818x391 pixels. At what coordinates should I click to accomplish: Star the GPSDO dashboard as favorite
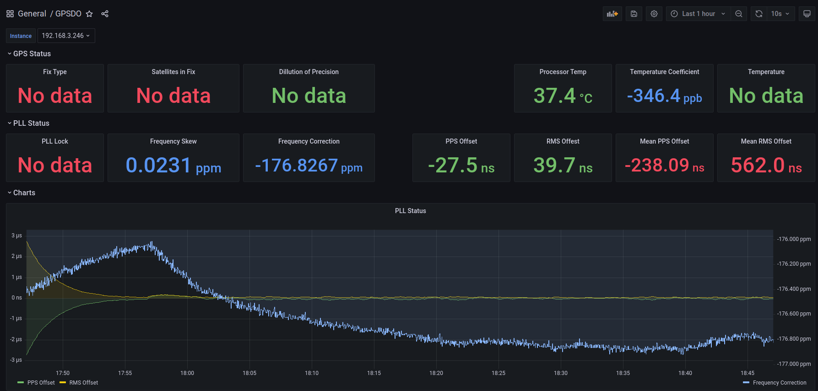pos(89,14)
